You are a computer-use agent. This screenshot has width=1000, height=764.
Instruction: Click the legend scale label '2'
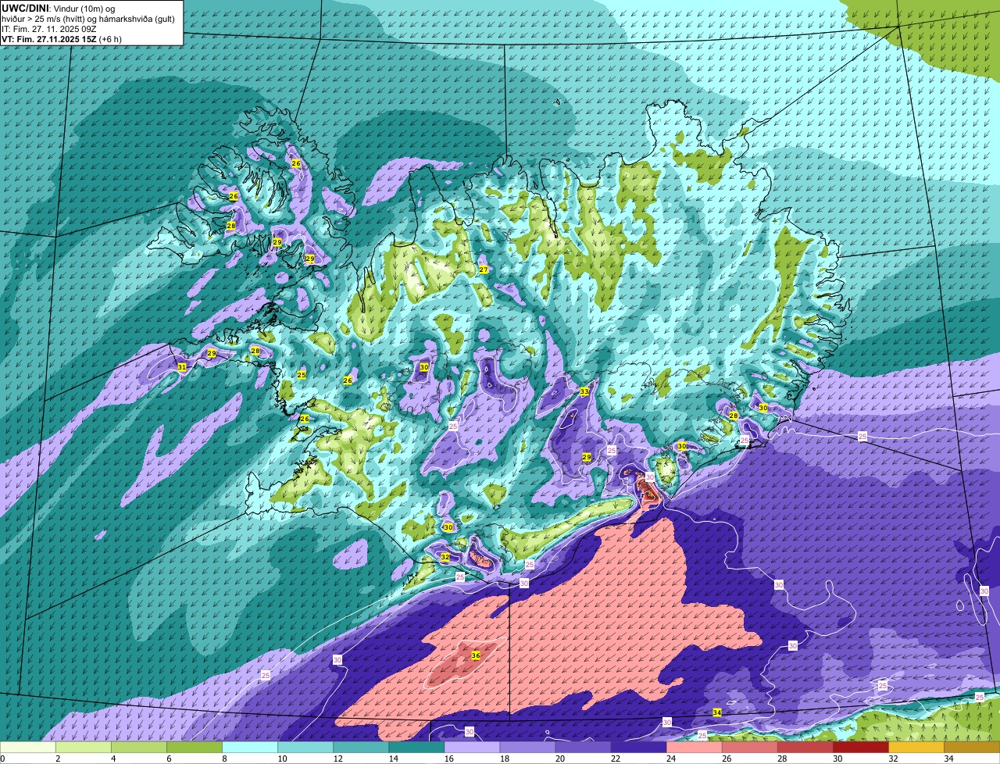point(57,759)
